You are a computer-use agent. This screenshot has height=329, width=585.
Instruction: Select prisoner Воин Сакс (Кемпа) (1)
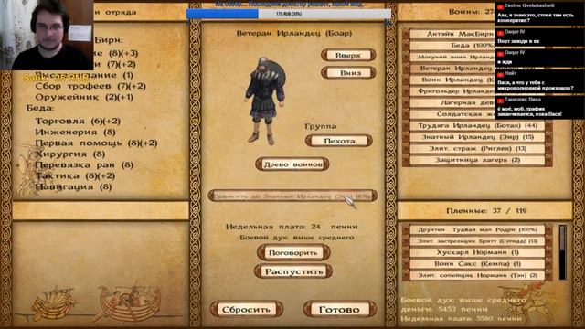click(x=477, y=264)
